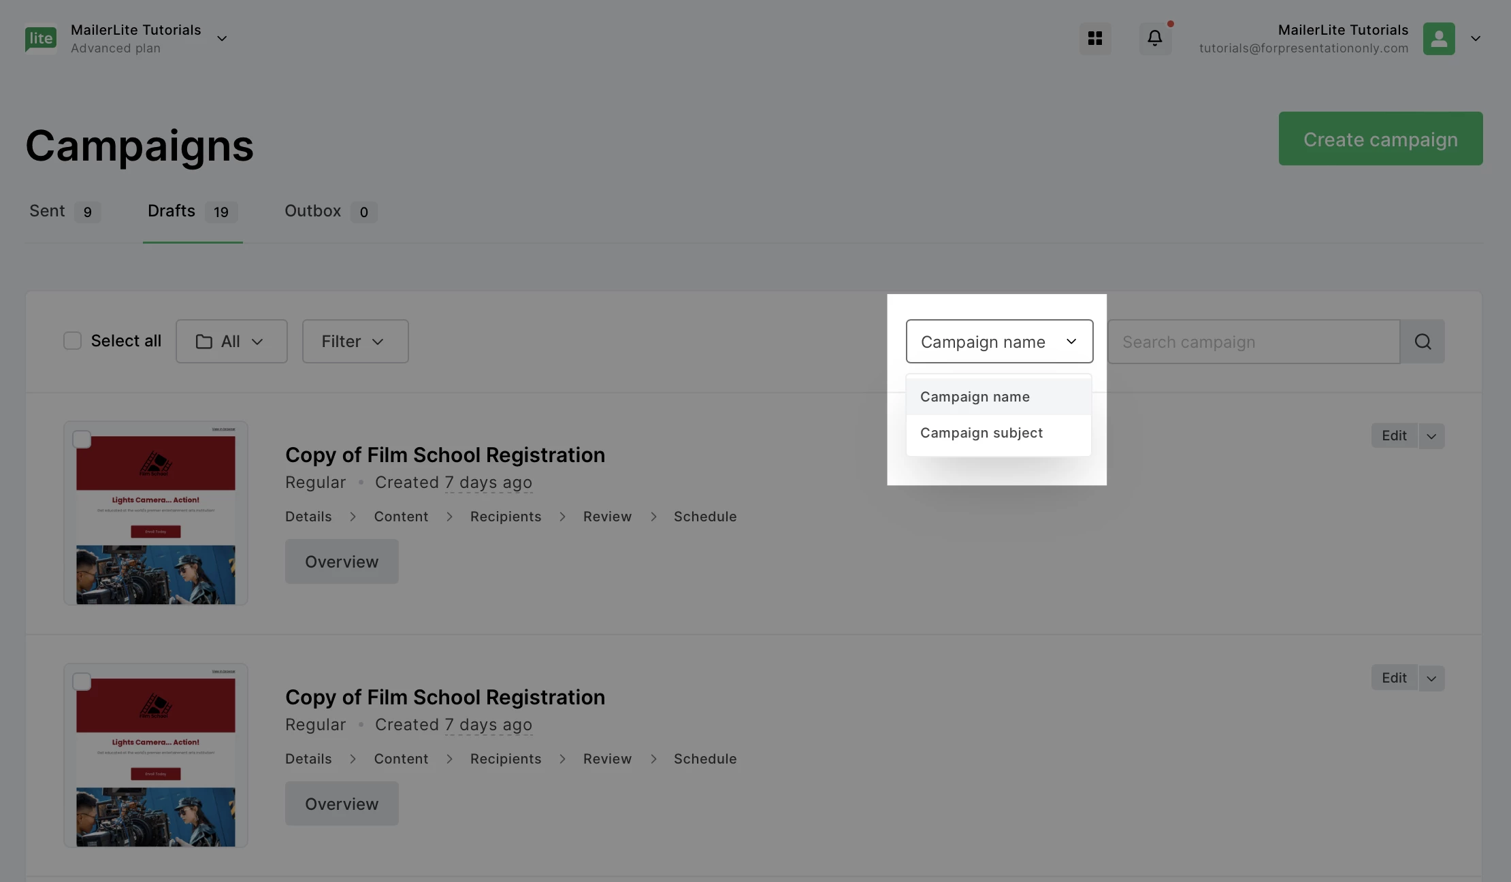Open the Filter dropdown
The width and height of the screenshot is (1511, 882).
pyautogui.click(x=355, y=342)
